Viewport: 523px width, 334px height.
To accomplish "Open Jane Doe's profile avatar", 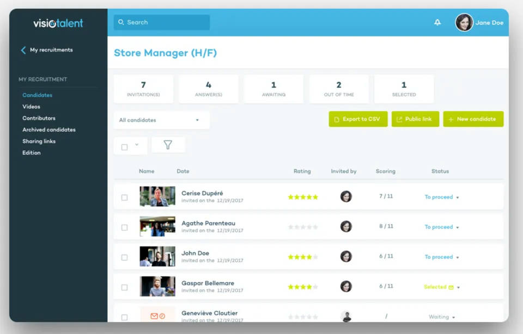I will click(x=464, y=22).
